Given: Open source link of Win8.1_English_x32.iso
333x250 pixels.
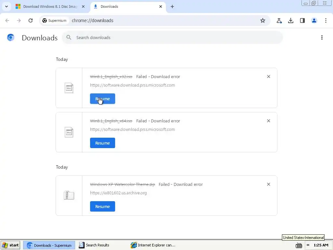Looking at the screenshot, I should tap(133, 85).
